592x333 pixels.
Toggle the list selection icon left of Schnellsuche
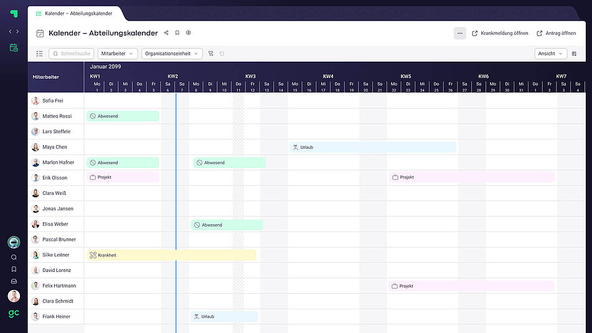(39, 54)
